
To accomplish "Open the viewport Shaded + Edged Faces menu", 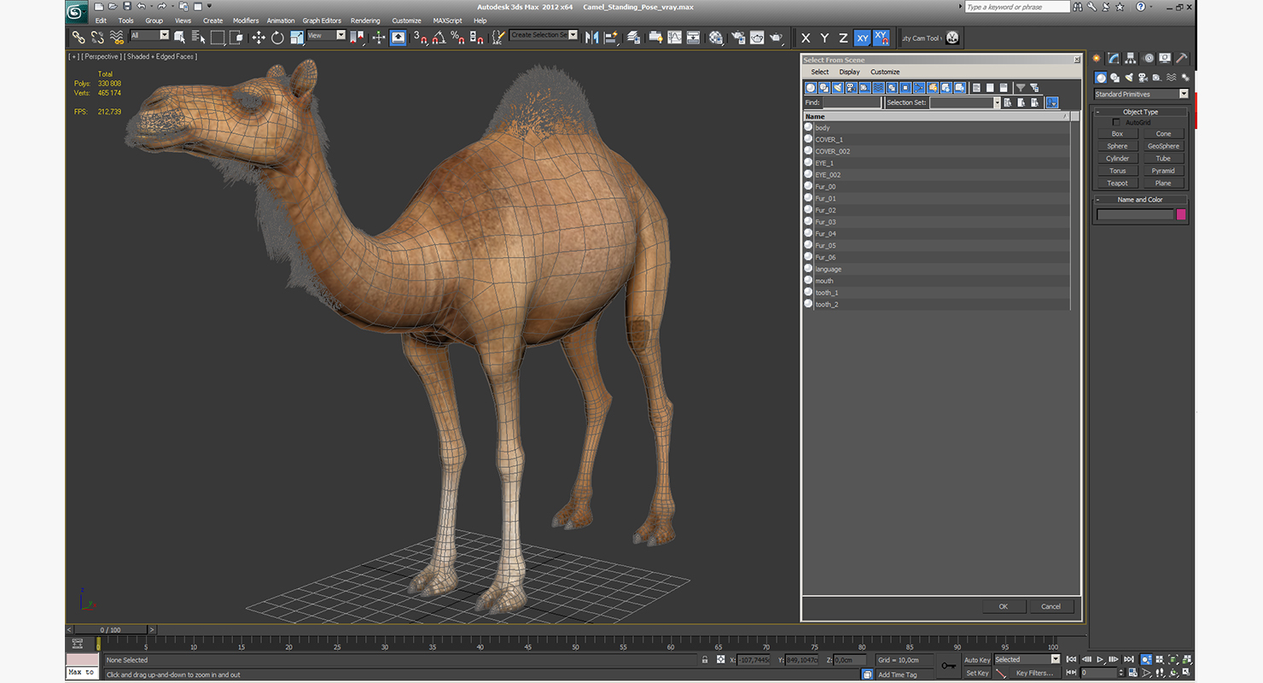I will point(161,56).
